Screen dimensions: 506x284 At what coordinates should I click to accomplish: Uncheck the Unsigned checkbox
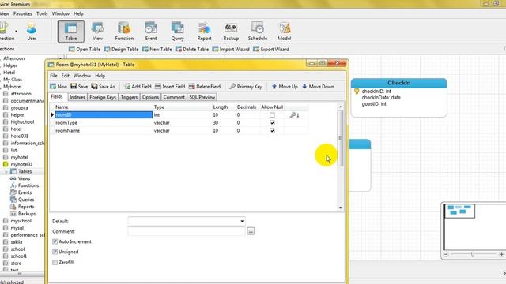(x=55, y=252)
